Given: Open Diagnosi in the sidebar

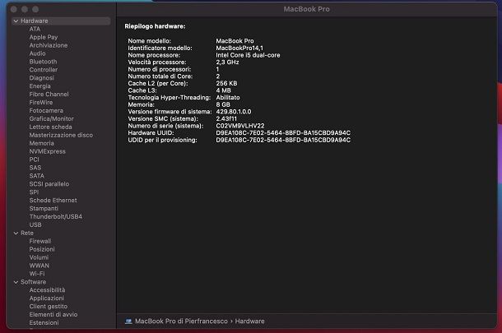Looking at the screenshot, I should tap(42, 78).
